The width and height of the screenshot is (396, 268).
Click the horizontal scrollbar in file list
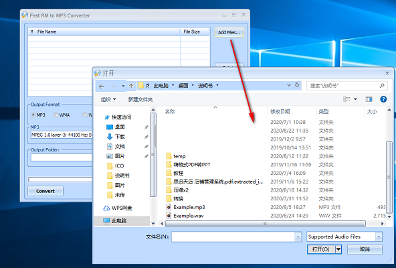(x=265, y=224)
